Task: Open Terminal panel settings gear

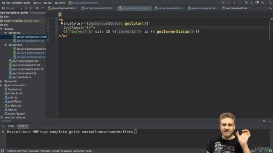Action: [264, 121]
